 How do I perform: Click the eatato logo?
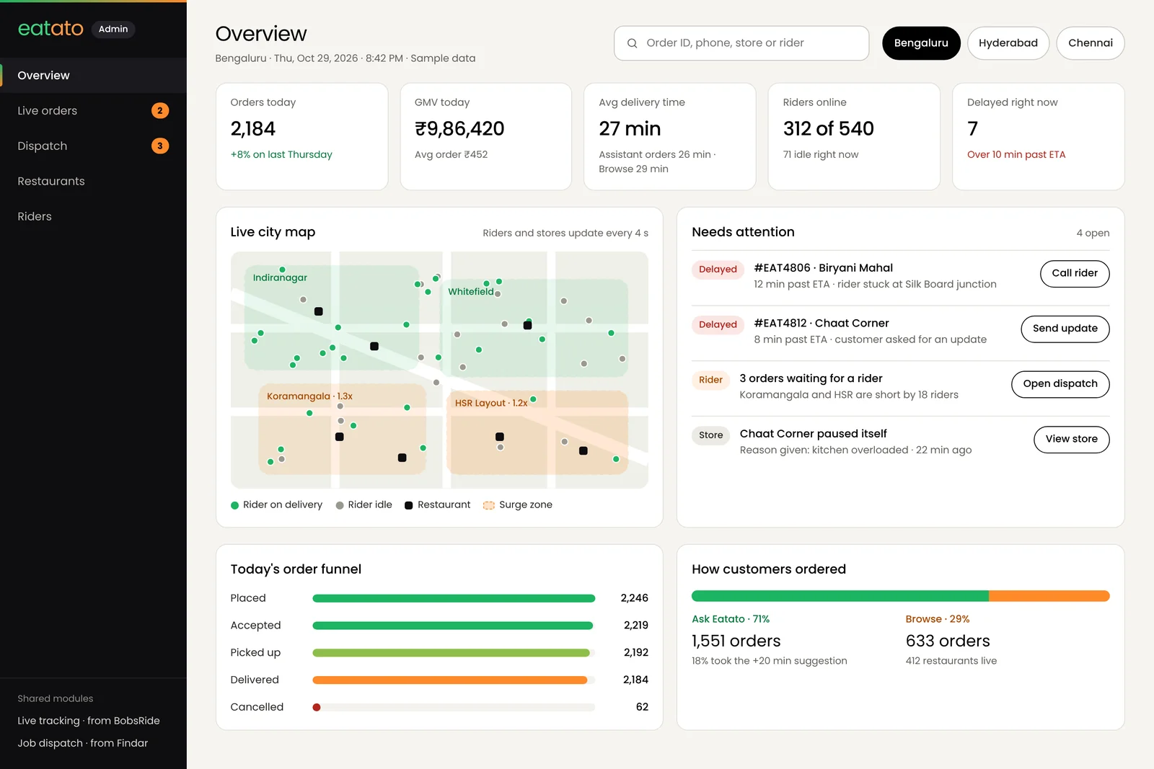click(x=50, y=28)
